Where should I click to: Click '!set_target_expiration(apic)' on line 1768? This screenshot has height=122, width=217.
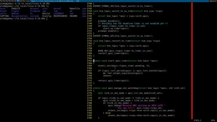(124, 73)
